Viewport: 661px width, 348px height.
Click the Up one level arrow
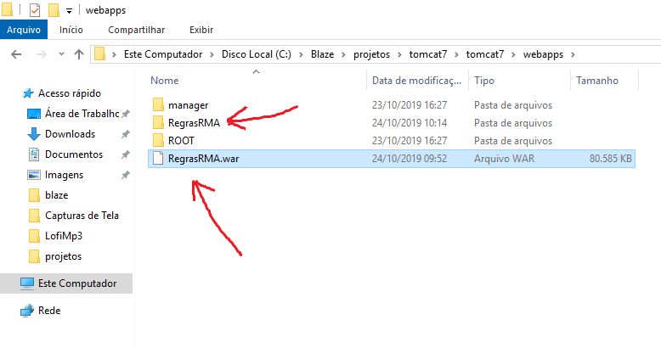79,54
